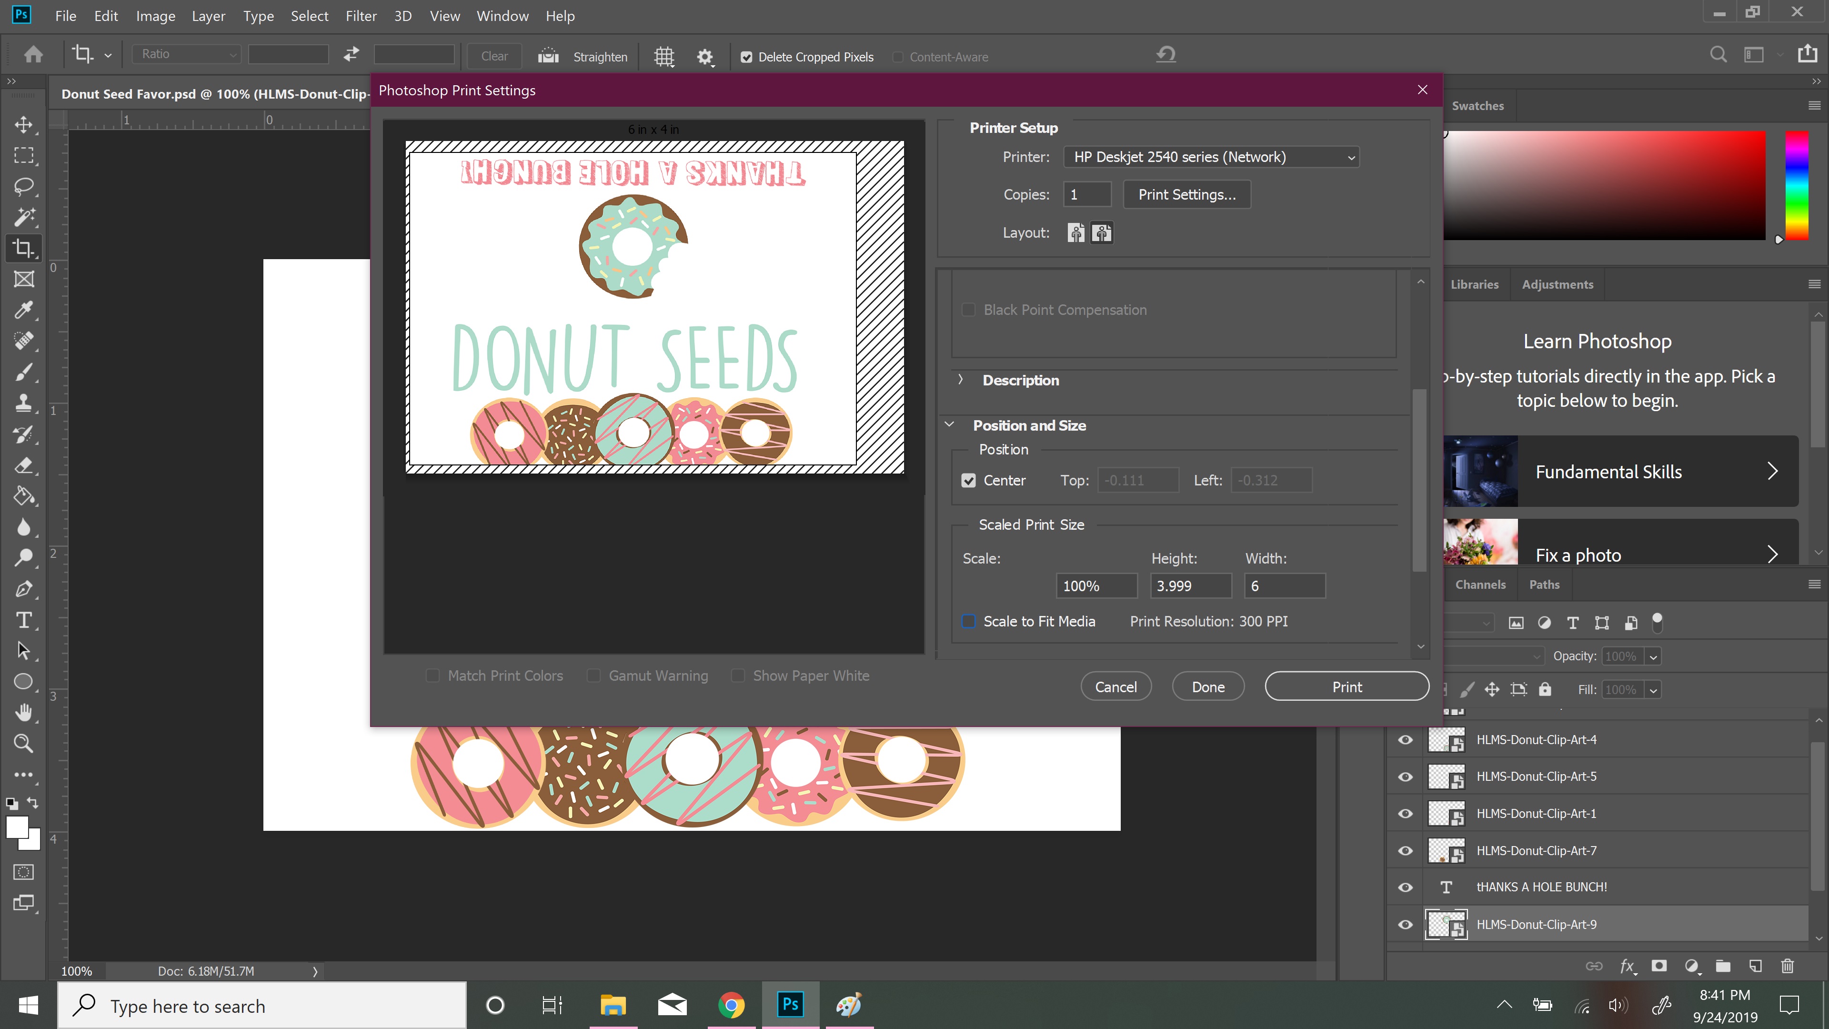Image resolution: width=1829 pixels, height=1029 pixels.
Task: Uncheck the Center position checkbox
Action: pyautogui.click(x=970, y=480)
